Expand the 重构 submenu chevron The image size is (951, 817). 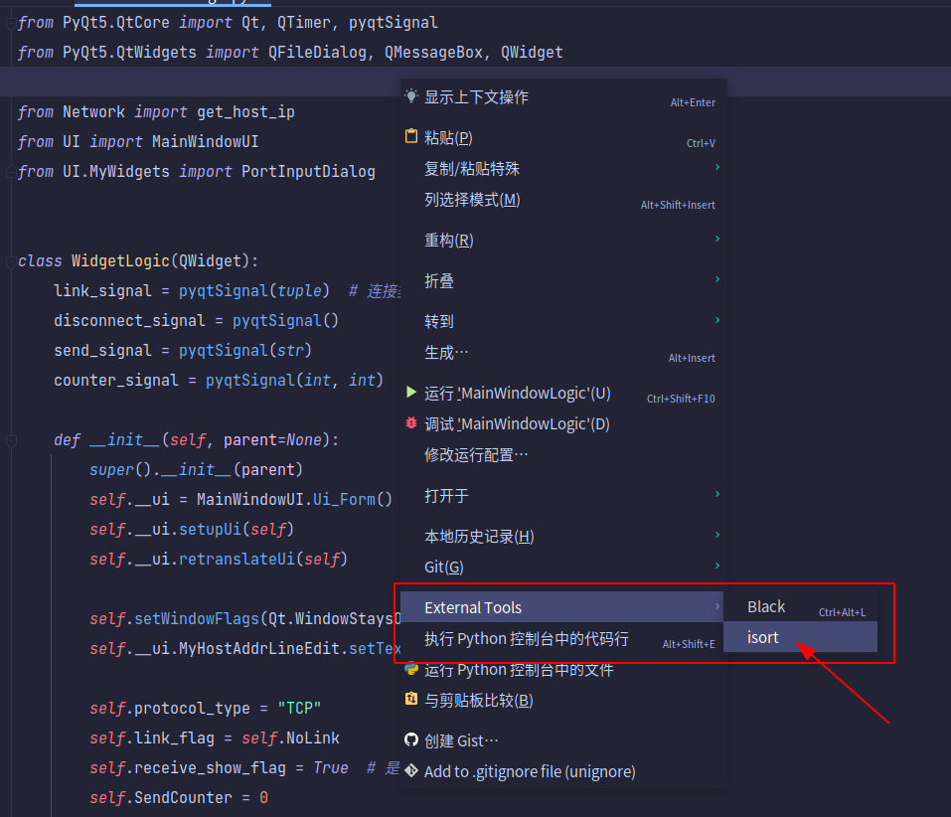716,240
